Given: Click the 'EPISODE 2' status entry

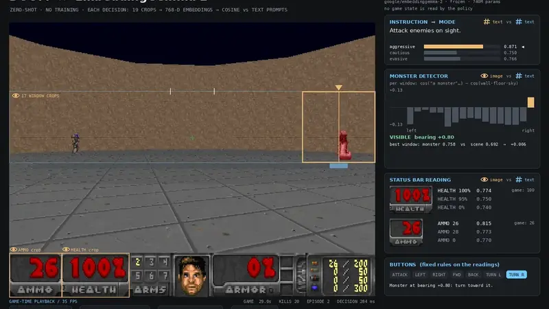Looking at the screenshot, I should (318, 301).
